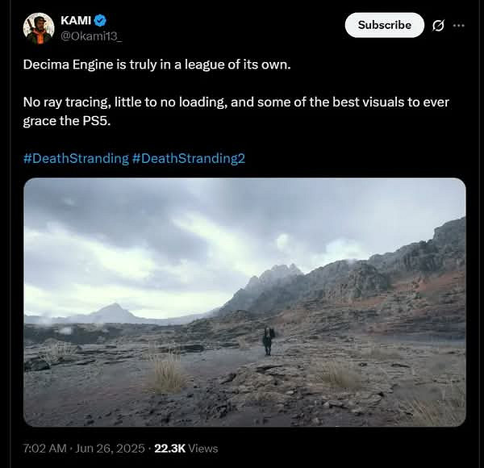Click KAMI's profile avatar picture
484x468 pixels.
(39, 28)
